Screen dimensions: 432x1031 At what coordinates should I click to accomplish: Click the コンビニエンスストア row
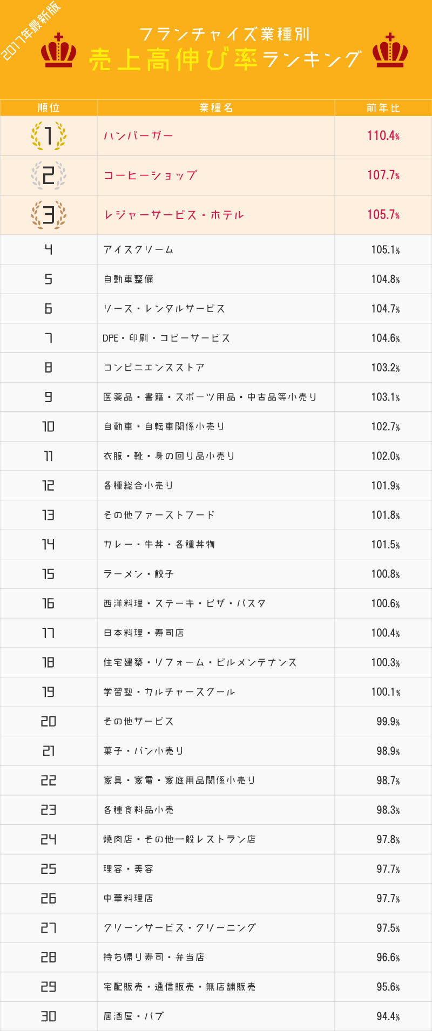(216, 368)
